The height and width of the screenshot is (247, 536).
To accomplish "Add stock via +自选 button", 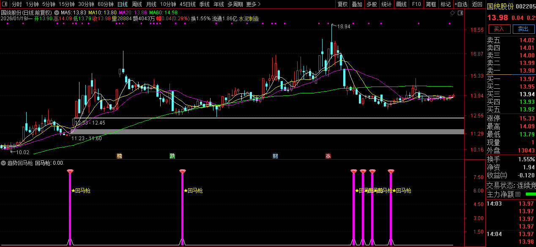I will [461, 4].
